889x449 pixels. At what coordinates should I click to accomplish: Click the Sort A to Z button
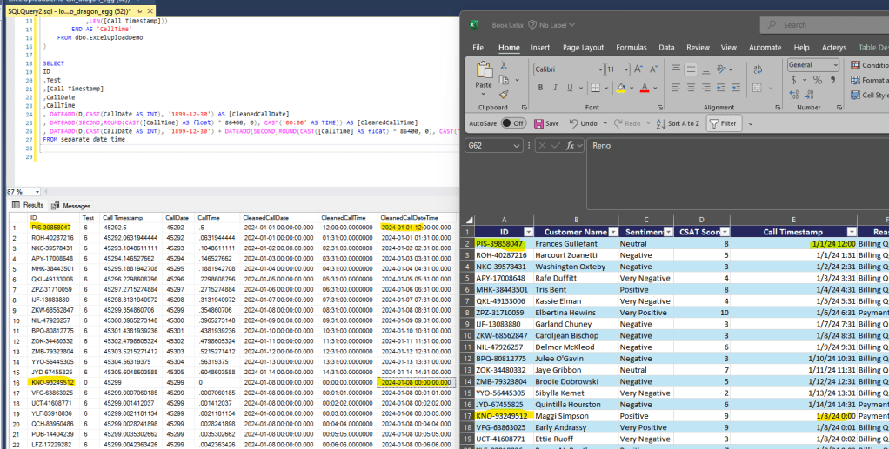click(677, 123)
